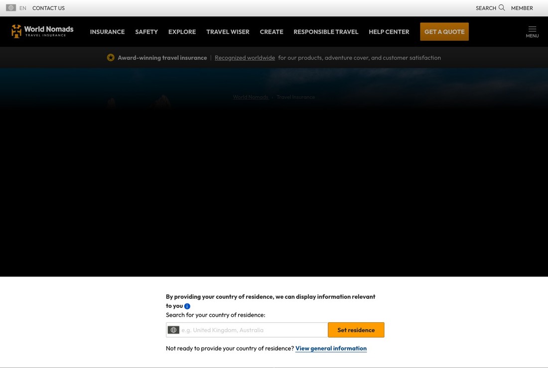Click the globe language icon in top bar
This screenshot has height=368, width=548.
[x=11, y=7]
